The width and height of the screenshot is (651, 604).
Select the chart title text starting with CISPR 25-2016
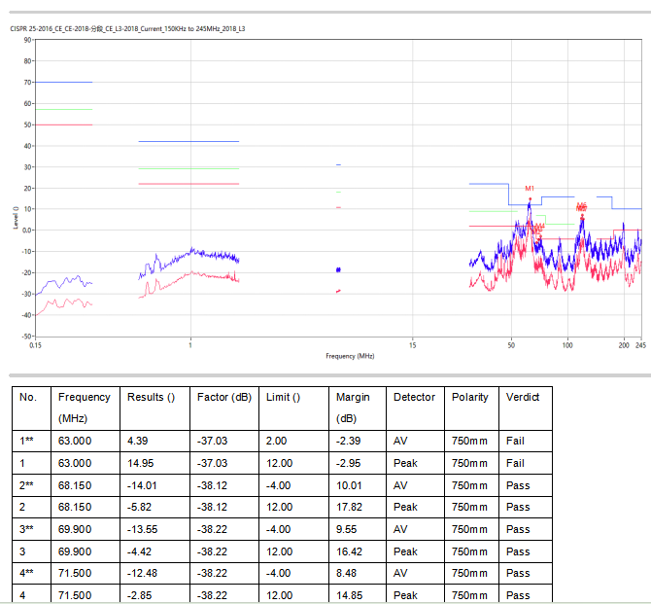[x=127, y=28]
